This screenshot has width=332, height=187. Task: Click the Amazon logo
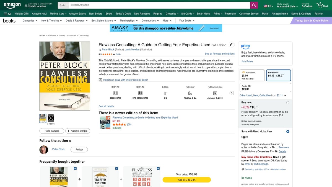[x=12, y=5]
